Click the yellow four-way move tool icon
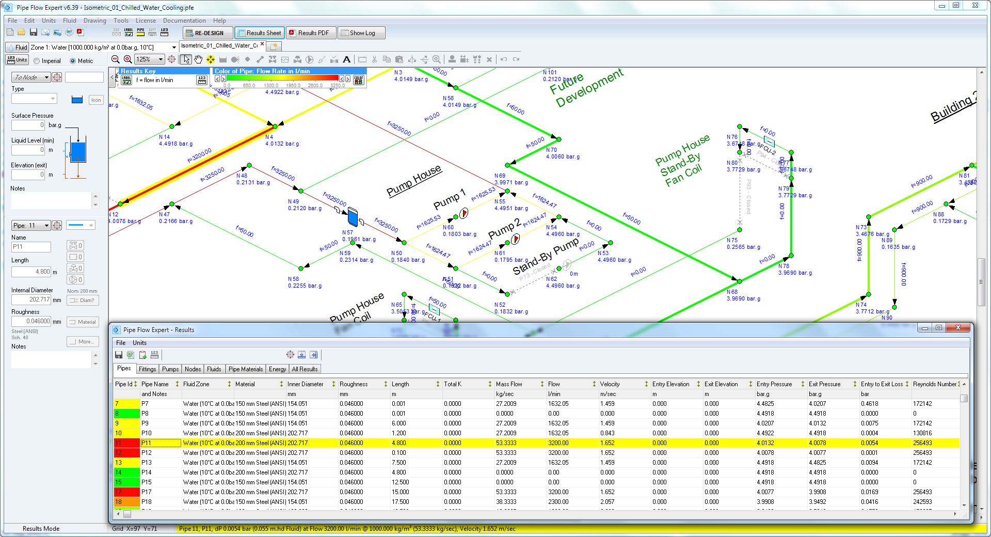 pos(211,59)
